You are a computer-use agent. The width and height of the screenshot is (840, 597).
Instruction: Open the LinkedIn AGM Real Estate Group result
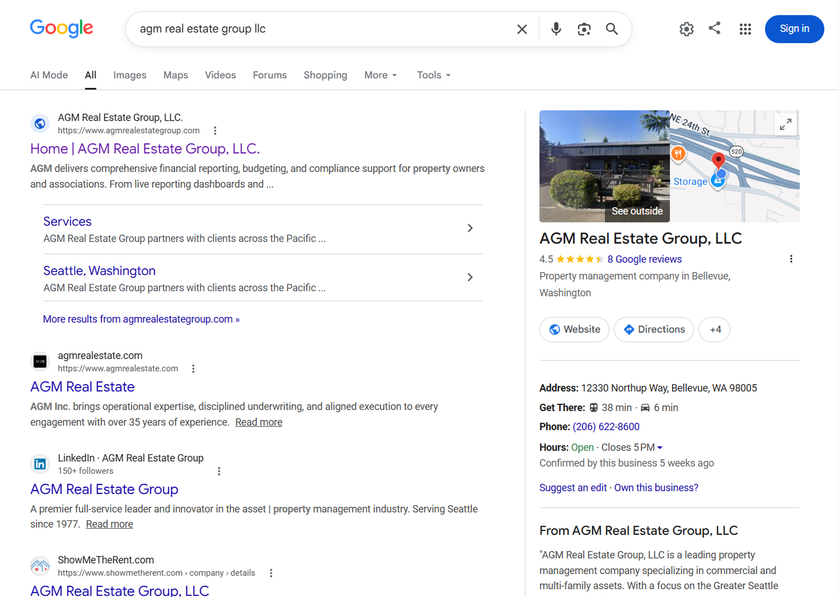tap(104, 489)
